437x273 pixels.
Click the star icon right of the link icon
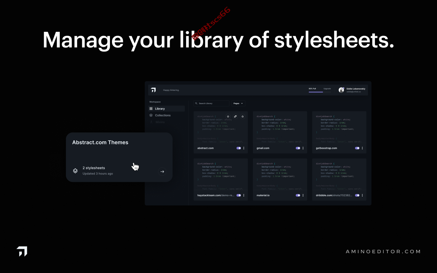[243, 116]
